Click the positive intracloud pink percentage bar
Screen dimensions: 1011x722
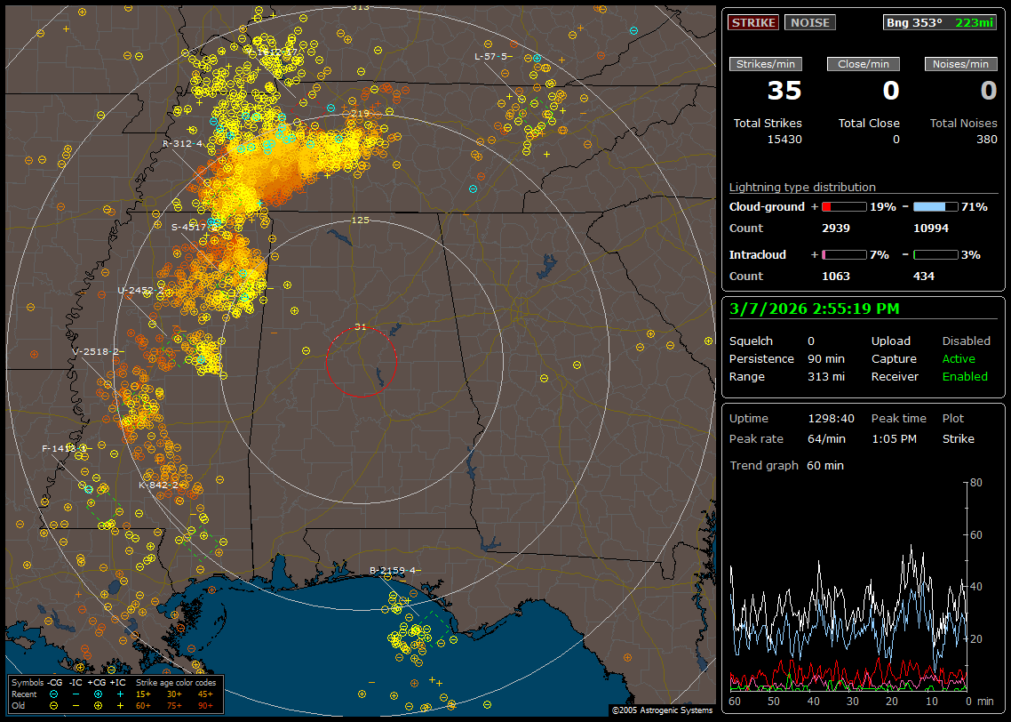pos(843,254)
